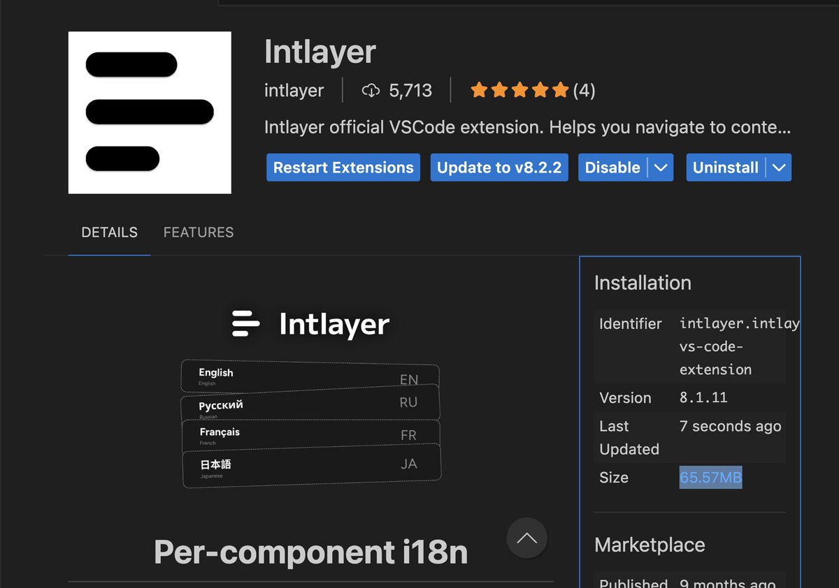Open the intlayer publisher link
Viewport: 839px width, 588px height.
[x=294, y=90]
